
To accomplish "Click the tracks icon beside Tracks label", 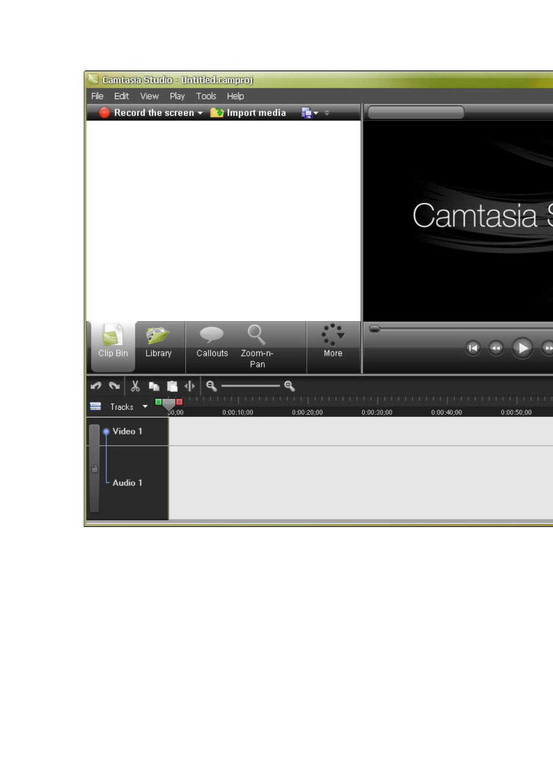I will (95, 406).
